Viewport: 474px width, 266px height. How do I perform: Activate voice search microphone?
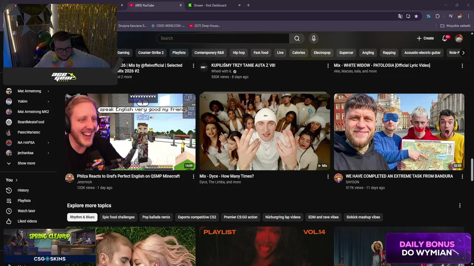314,38
